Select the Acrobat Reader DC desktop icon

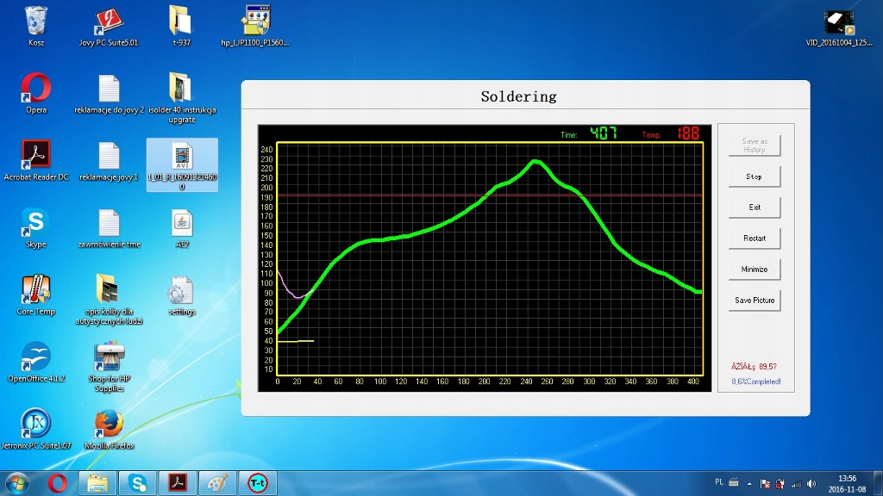pos(36,157)
